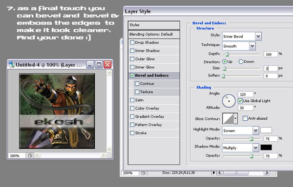Click the Angle and Altitude light dial
The height and width of the screenshot is (187, 293).
tap(229, 101)
